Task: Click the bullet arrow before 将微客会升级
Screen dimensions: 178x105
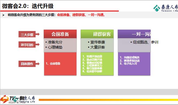Action: (x=3, y=15)
